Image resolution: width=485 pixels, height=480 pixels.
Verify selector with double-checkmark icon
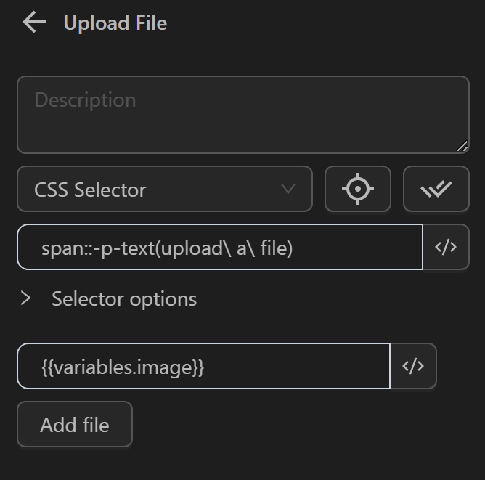(x=436, y=190)
